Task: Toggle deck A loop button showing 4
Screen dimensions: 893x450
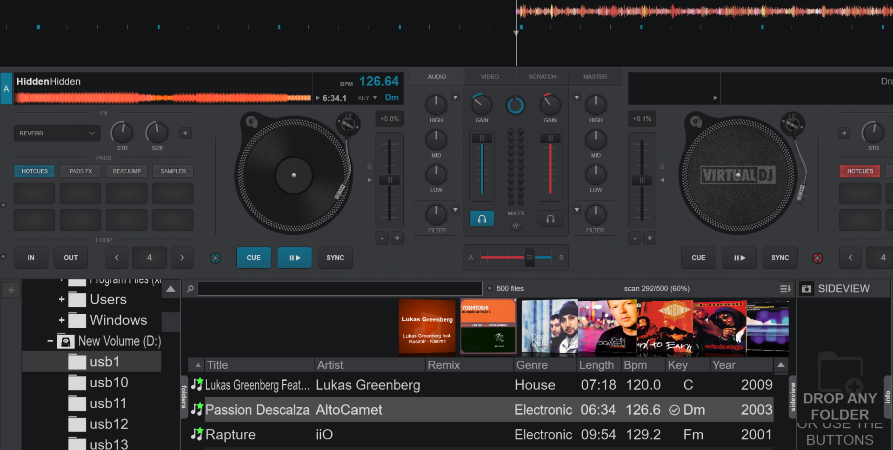Action: pos(149,258)
